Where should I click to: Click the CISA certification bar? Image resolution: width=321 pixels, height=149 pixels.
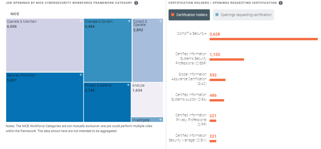(217, 100)
